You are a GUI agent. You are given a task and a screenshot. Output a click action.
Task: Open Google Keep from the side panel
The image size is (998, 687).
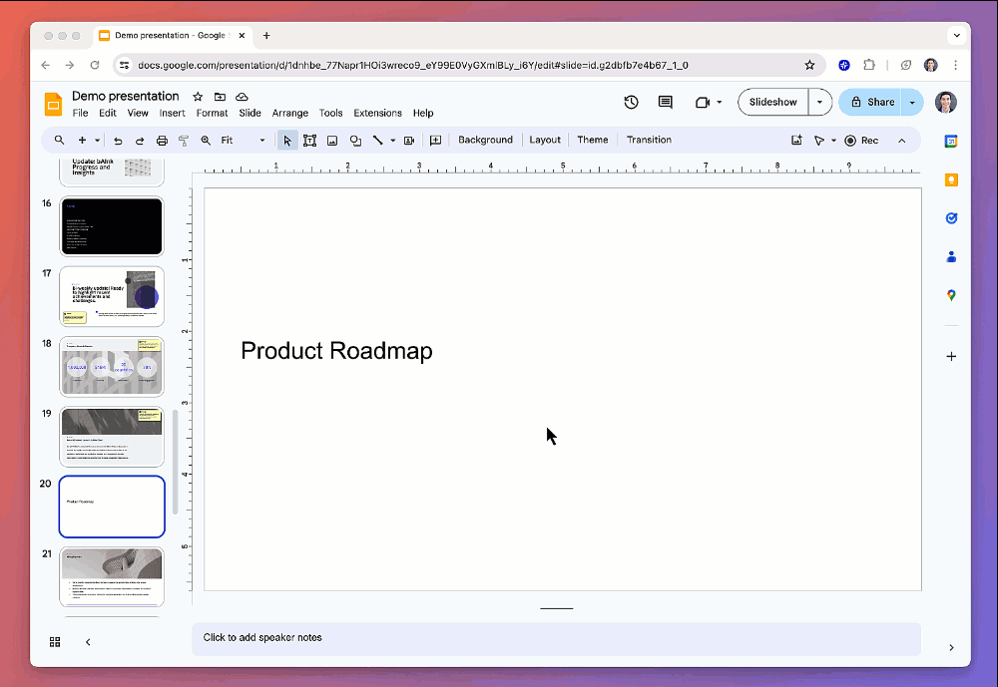(x=950, y=179)
